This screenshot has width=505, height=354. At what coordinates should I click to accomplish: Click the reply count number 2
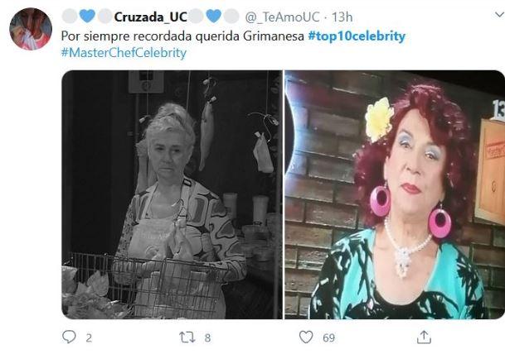pyautogui.click(x=89, y=338)
